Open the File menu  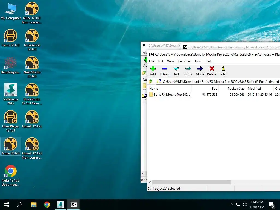coord(151,61)
